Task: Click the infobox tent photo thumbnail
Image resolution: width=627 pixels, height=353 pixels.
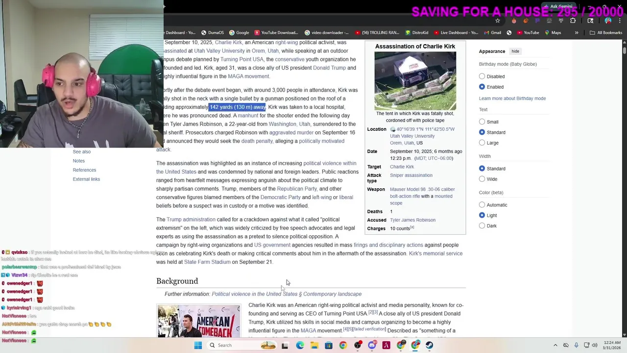Action: coord(415,81)
